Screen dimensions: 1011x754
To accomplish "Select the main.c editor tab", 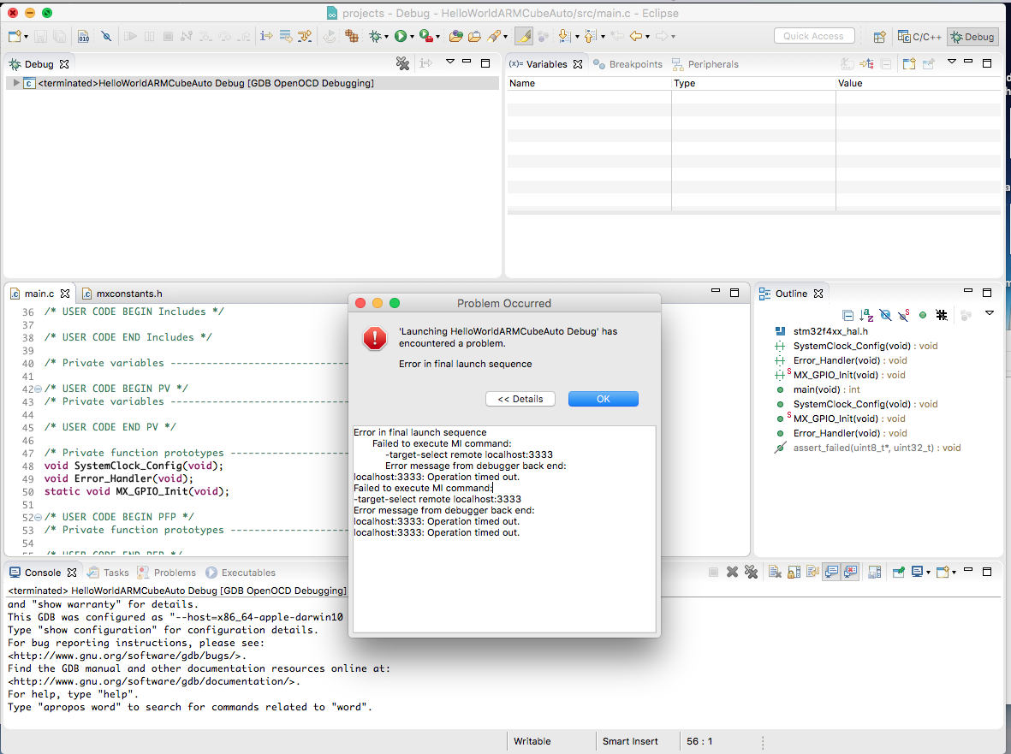I will 39,294.
